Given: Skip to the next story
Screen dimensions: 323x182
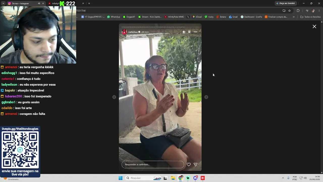Looking at the screenshot, I should coord(206,97).
